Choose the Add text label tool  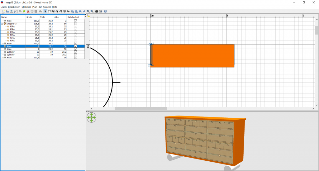pyautogui.click(x=68, y=11)
